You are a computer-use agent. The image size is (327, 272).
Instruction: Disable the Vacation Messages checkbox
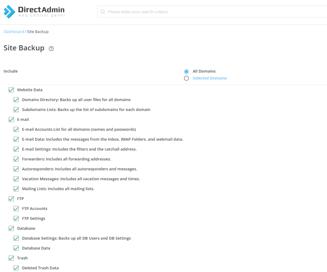coord(16,179)
